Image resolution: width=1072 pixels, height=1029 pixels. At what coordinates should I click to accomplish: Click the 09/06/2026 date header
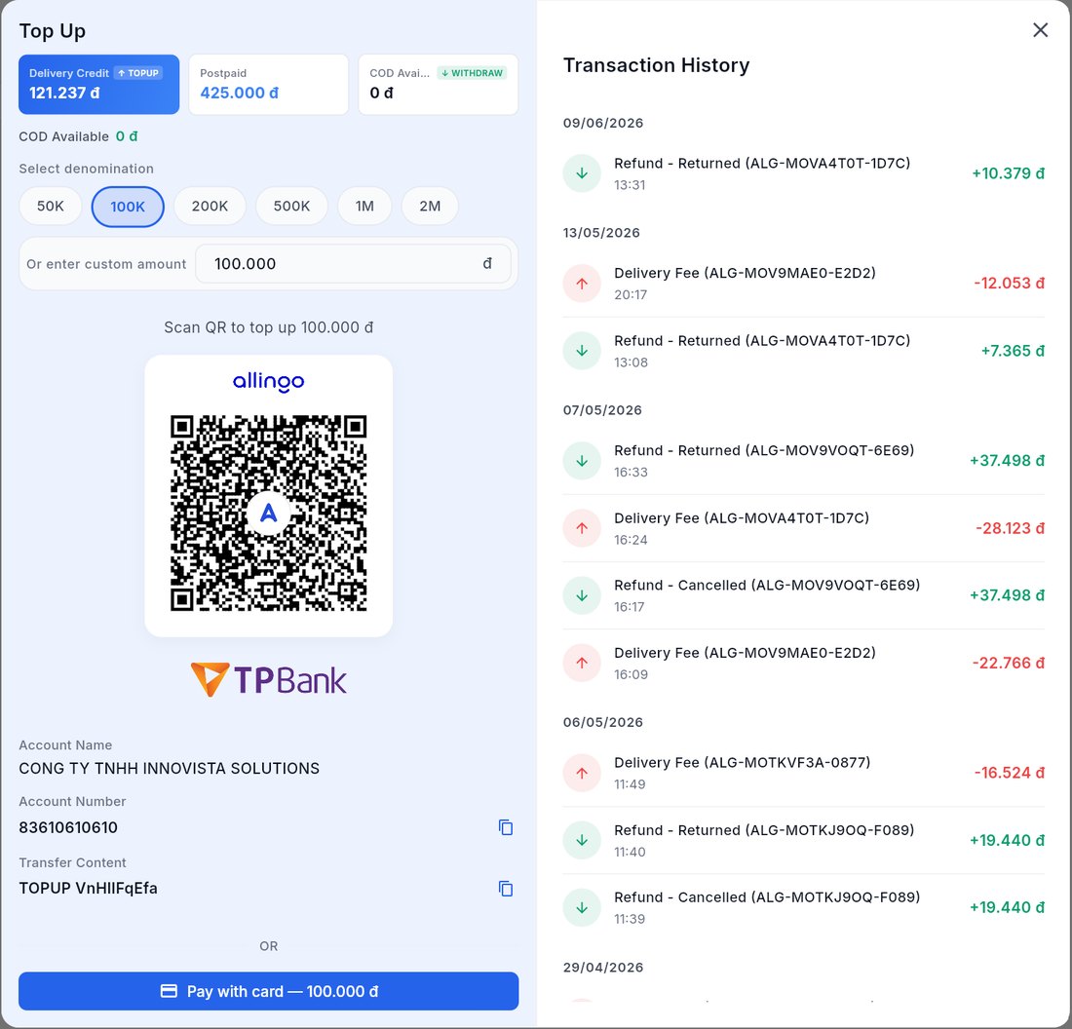[x=603, y=123]
